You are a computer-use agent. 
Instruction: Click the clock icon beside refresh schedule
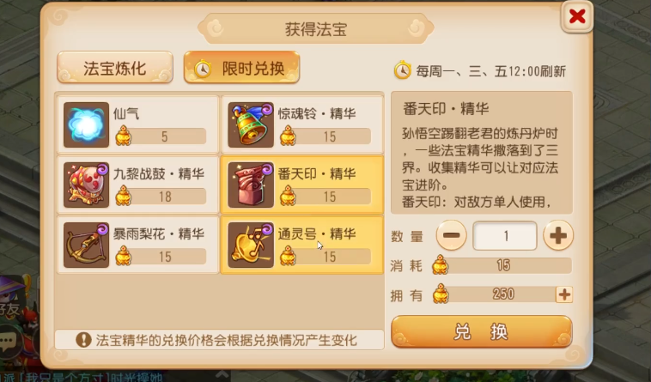[x=402, y=70]
